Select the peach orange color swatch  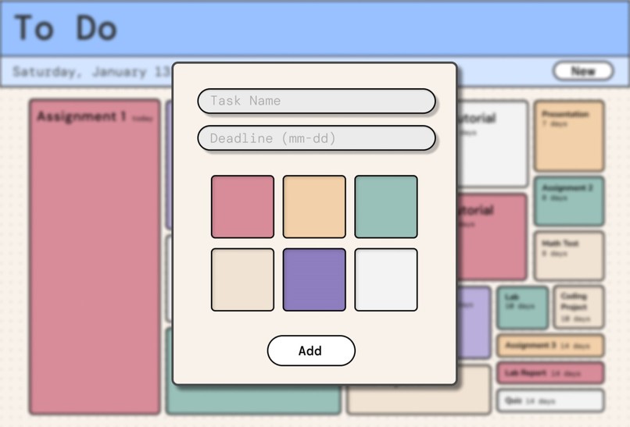(x=314, y=207)
